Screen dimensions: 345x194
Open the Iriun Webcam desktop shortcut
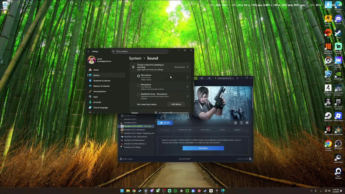(x=338, y=174)
